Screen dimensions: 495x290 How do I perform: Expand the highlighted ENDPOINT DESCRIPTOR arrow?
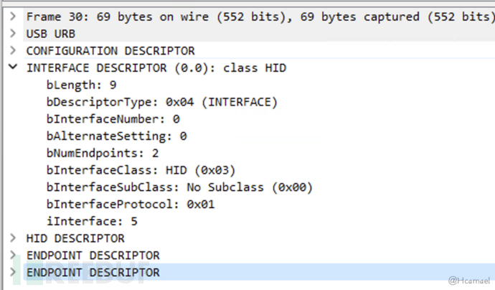[x=13, y=272]
